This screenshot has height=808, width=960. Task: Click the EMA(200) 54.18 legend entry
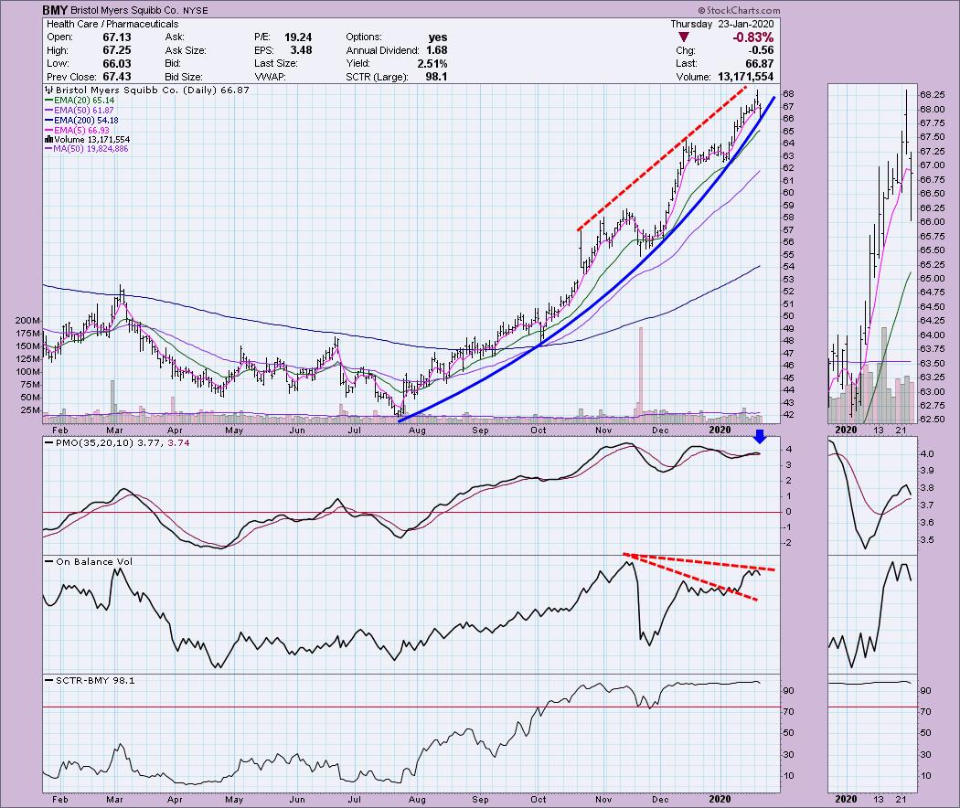click(82, 121)
